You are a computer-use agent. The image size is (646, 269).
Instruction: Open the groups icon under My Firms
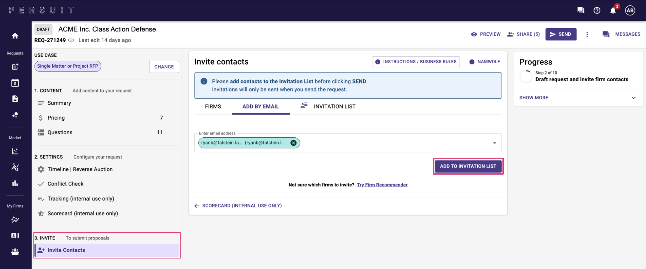tap(15, 252)
